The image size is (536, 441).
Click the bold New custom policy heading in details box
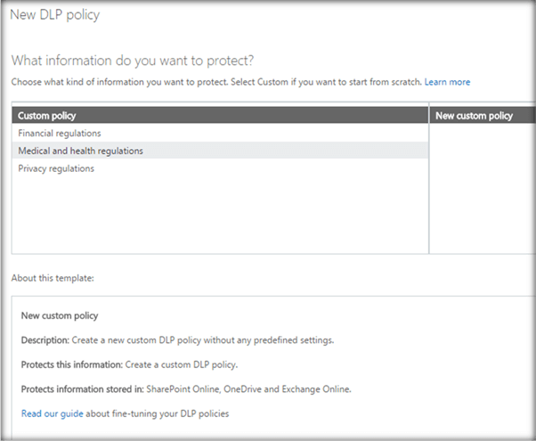[x=60, y=315]
